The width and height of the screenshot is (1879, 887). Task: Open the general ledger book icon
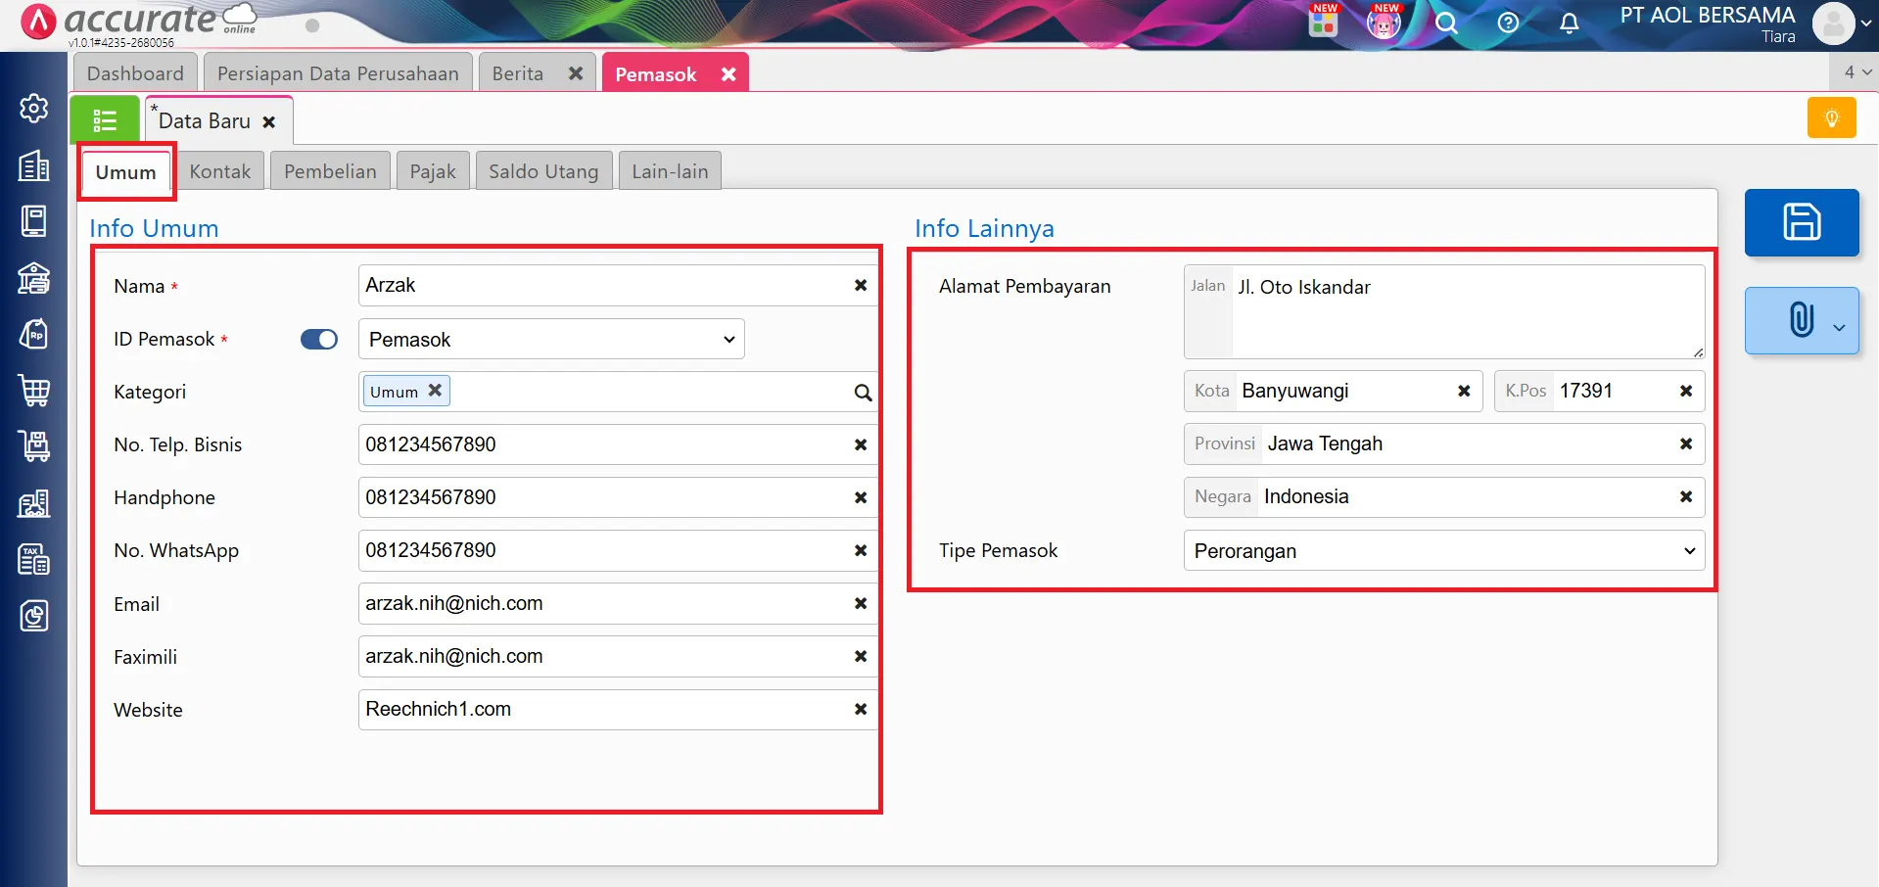click(x=34, y=221)
